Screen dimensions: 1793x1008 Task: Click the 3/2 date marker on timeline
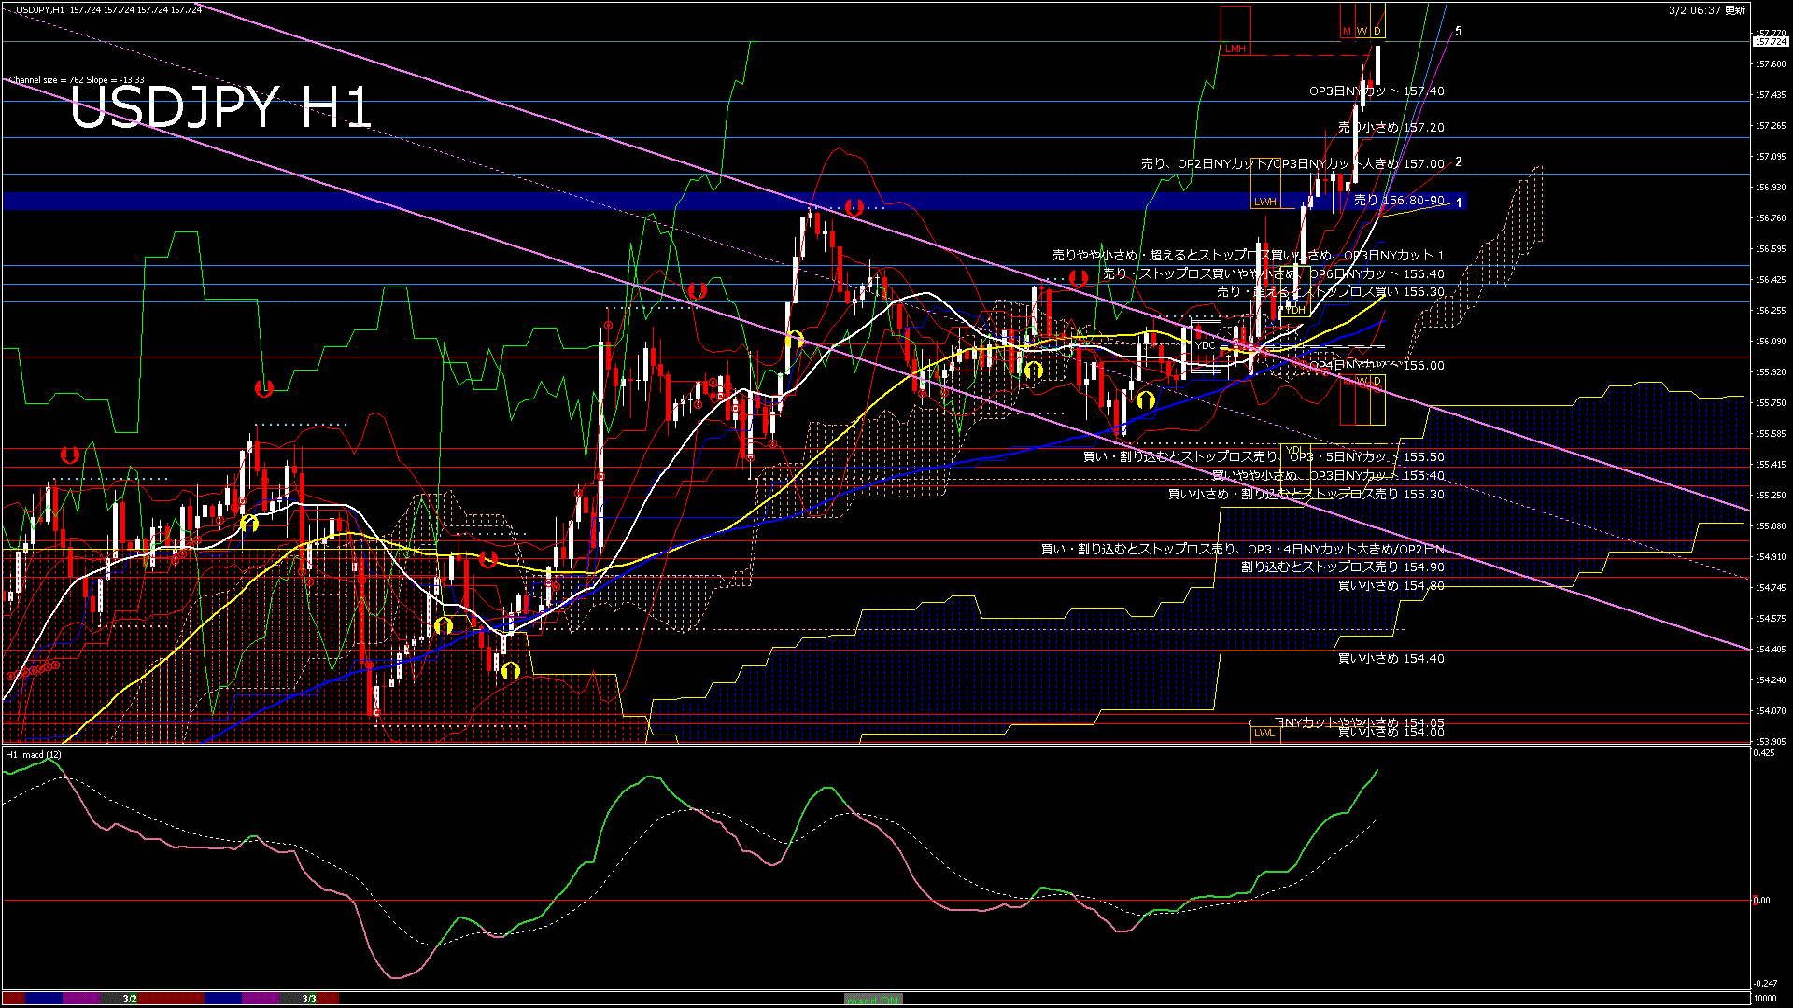[129, 999]
